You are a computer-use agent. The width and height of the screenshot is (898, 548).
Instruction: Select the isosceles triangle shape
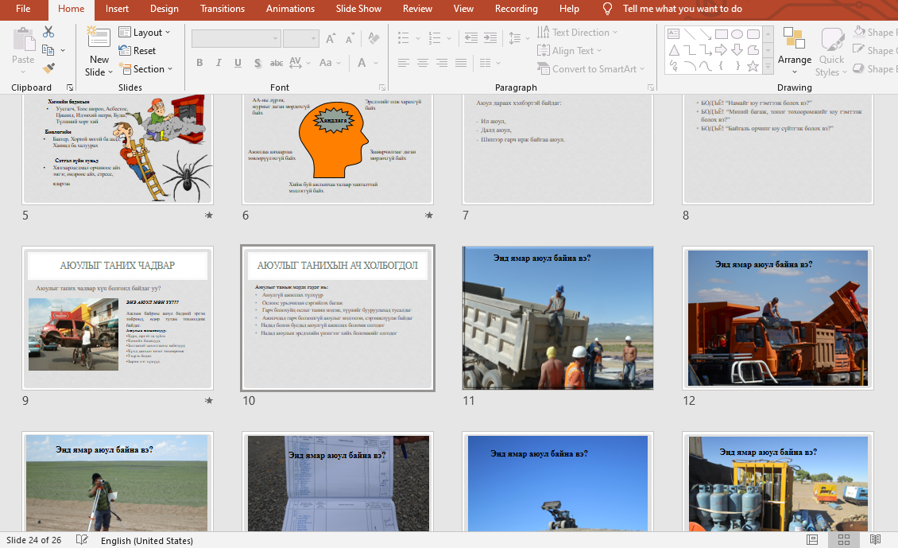[674, 50]
